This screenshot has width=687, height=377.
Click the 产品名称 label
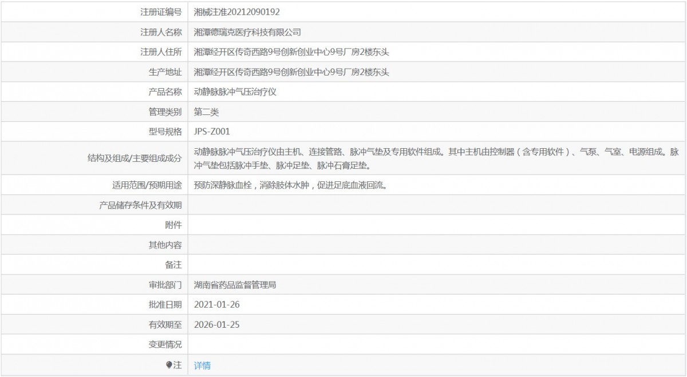[x=165, y=92]
